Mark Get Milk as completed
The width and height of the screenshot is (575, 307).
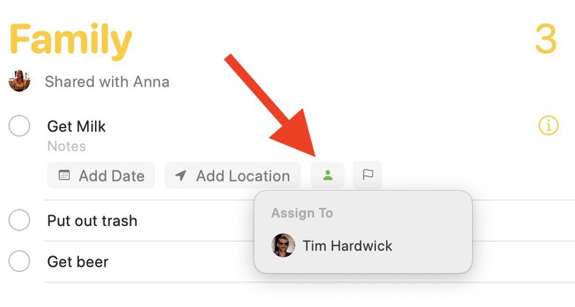pos(19,126)
